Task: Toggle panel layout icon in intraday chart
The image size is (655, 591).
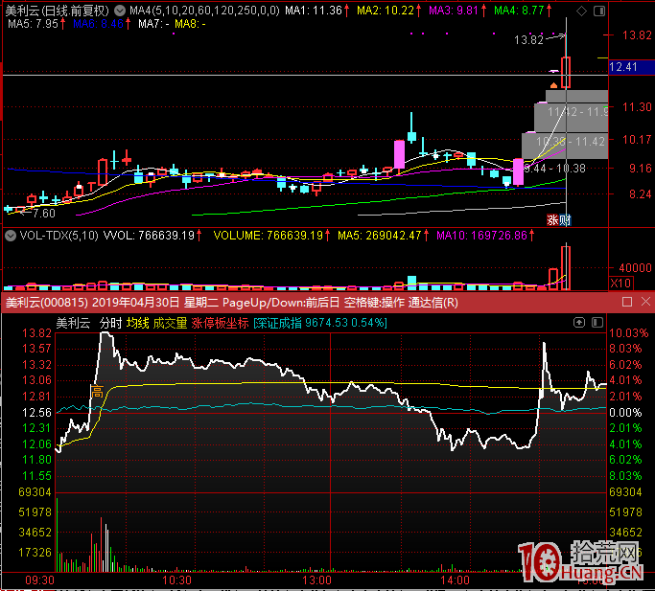Action: (597, 322)
